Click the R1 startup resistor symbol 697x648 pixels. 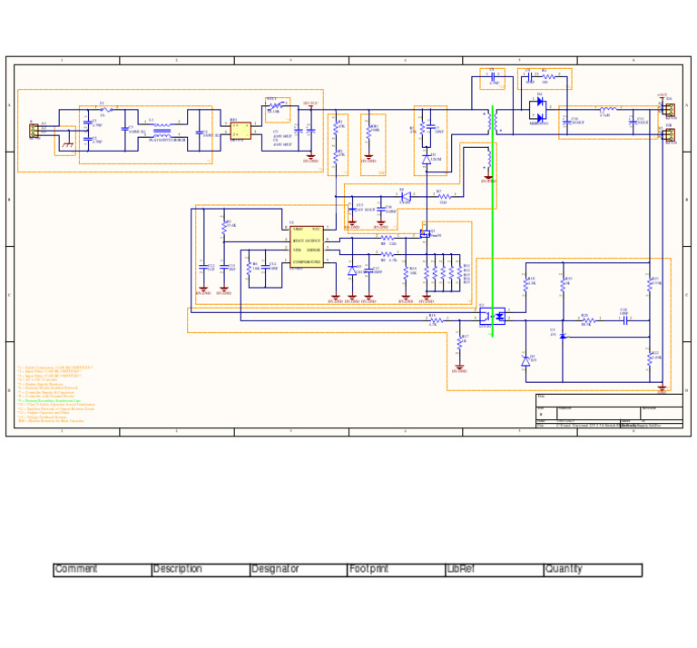pos(336,128)
